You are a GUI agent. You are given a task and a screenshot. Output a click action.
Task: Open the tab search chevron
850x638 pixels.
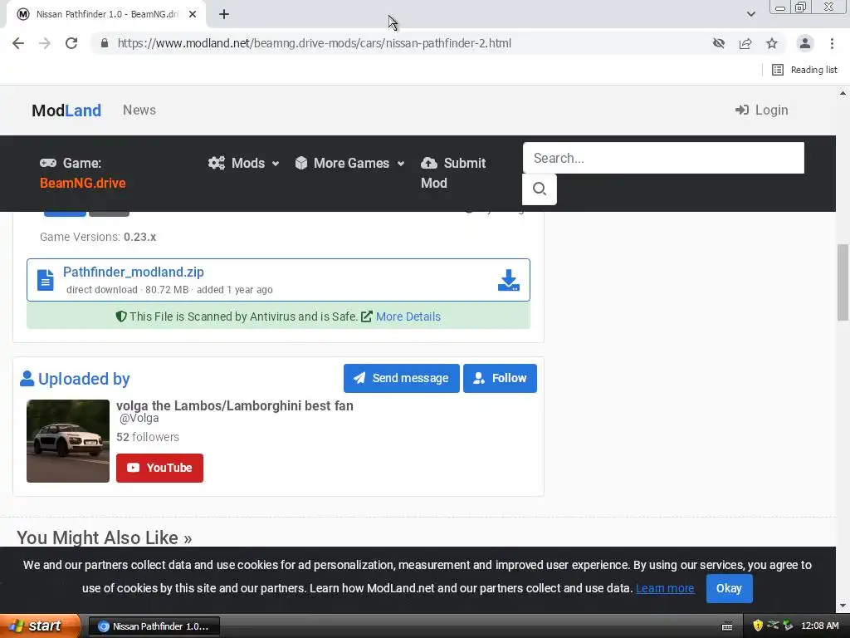(750, 14)
